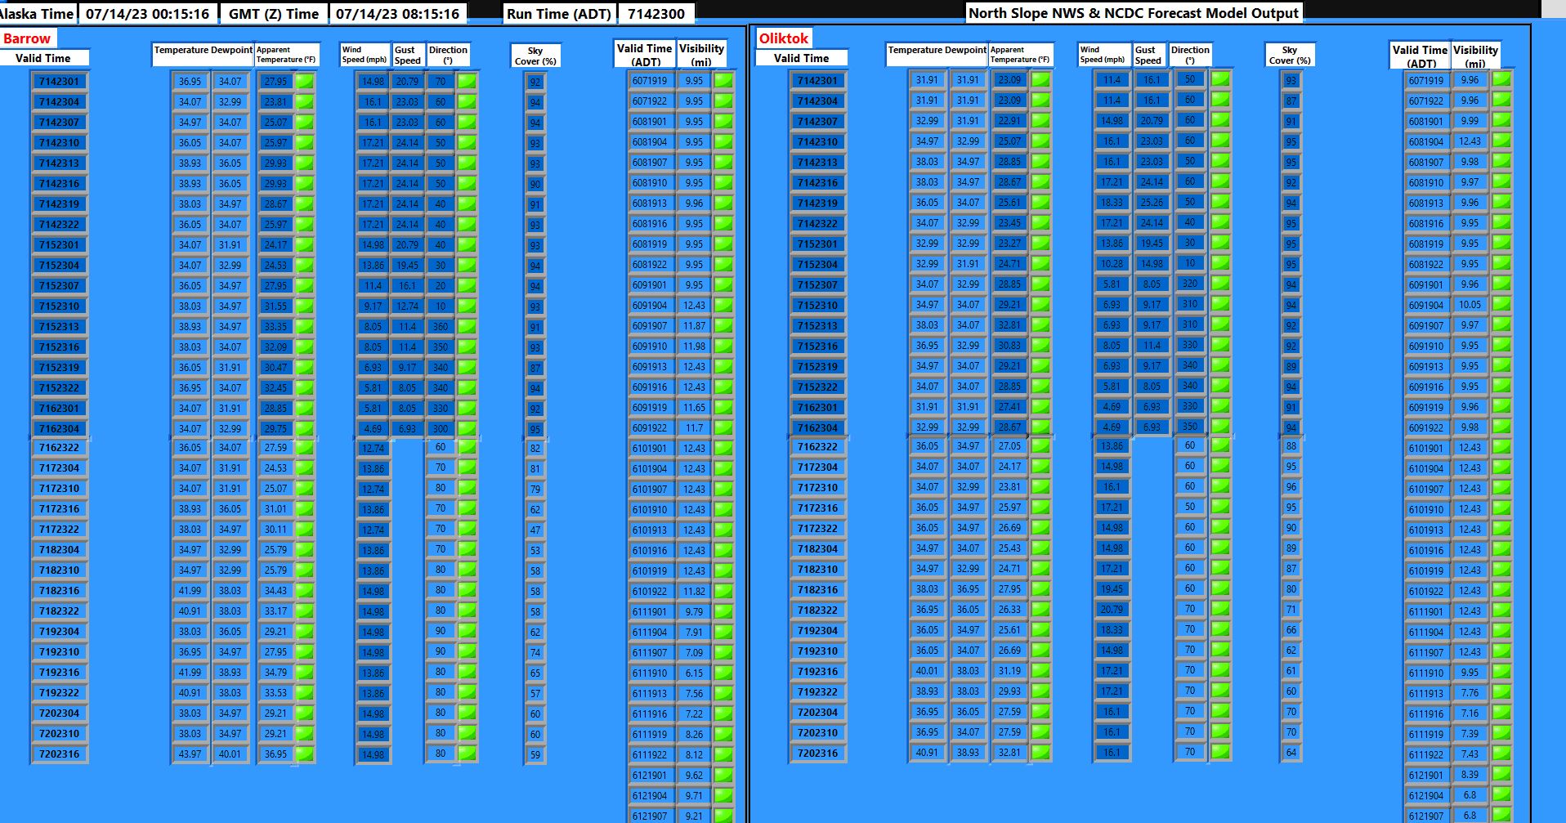
Task: Click Oliktok apparent temperature value 32.81 in row 7152313
Action: pos(1009,324)
